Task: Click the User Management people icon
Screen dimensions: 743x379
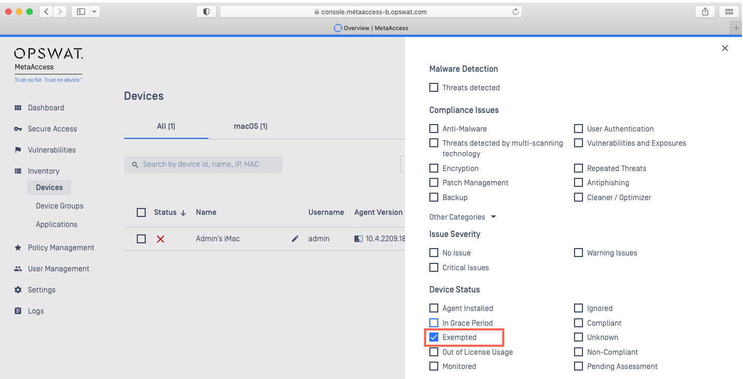Action: click(x=18, y=269)
